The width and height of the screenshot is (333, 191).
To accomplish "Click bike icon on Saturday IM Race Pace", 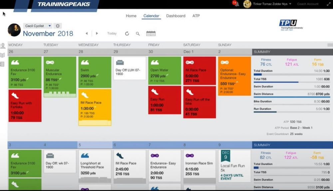I will coord(190,62).
